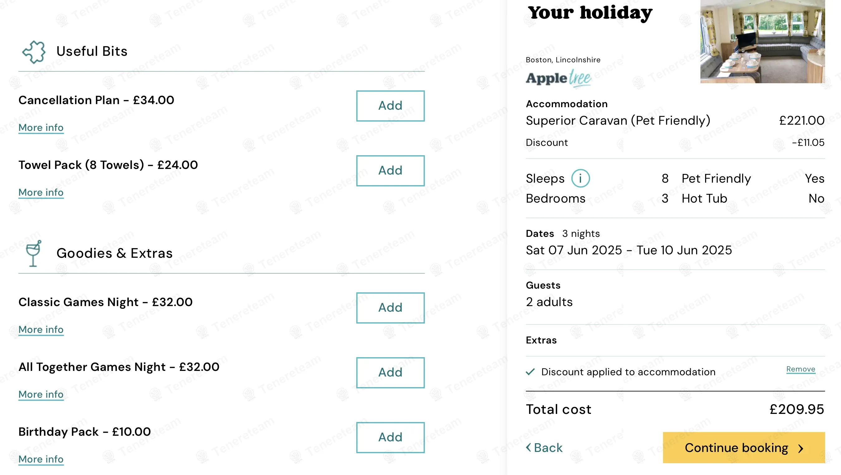Viewport: 841px width, 475px height.
Task: Click the Goodies & Extras cocktail glass icon
Action: (33, 253)
